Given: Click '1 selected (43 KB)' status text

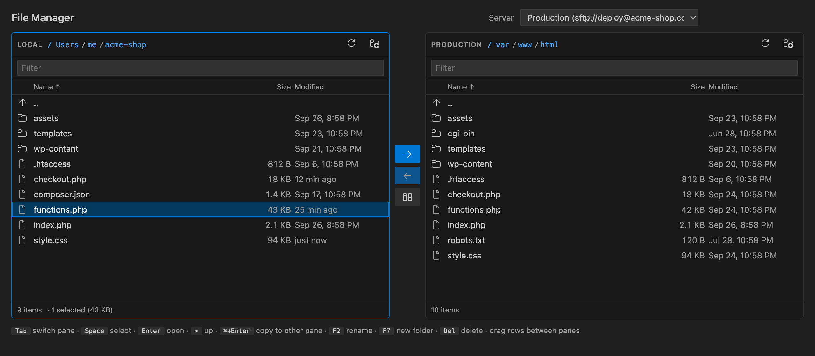Looking at the screenshot, I should coord(82,310).
